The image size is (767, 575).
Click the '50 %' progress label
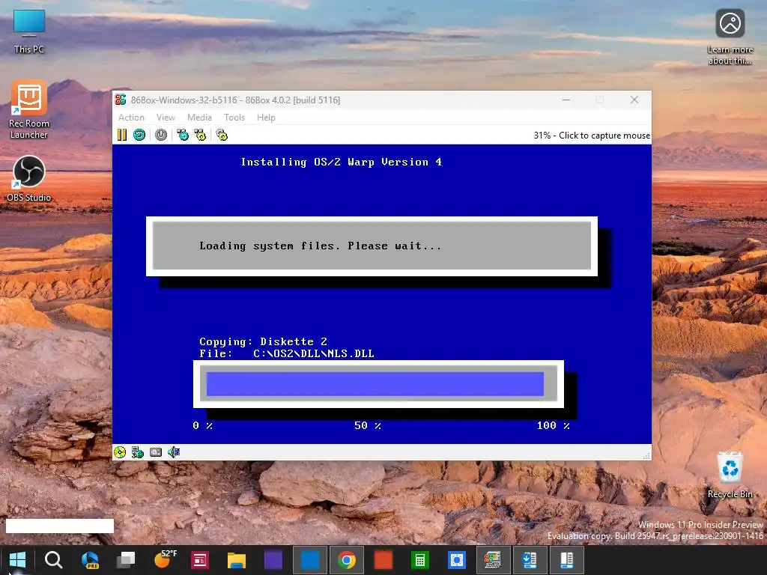point(368,425)
